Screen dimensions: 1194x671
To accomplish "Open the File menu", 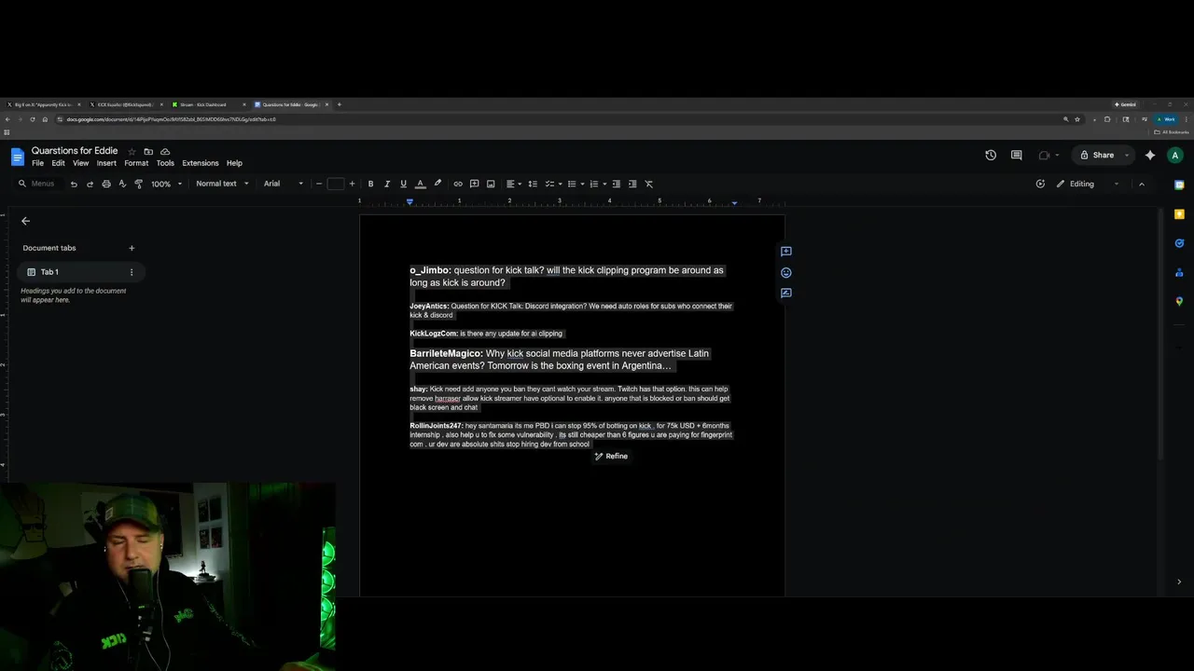I will [37, 163].
